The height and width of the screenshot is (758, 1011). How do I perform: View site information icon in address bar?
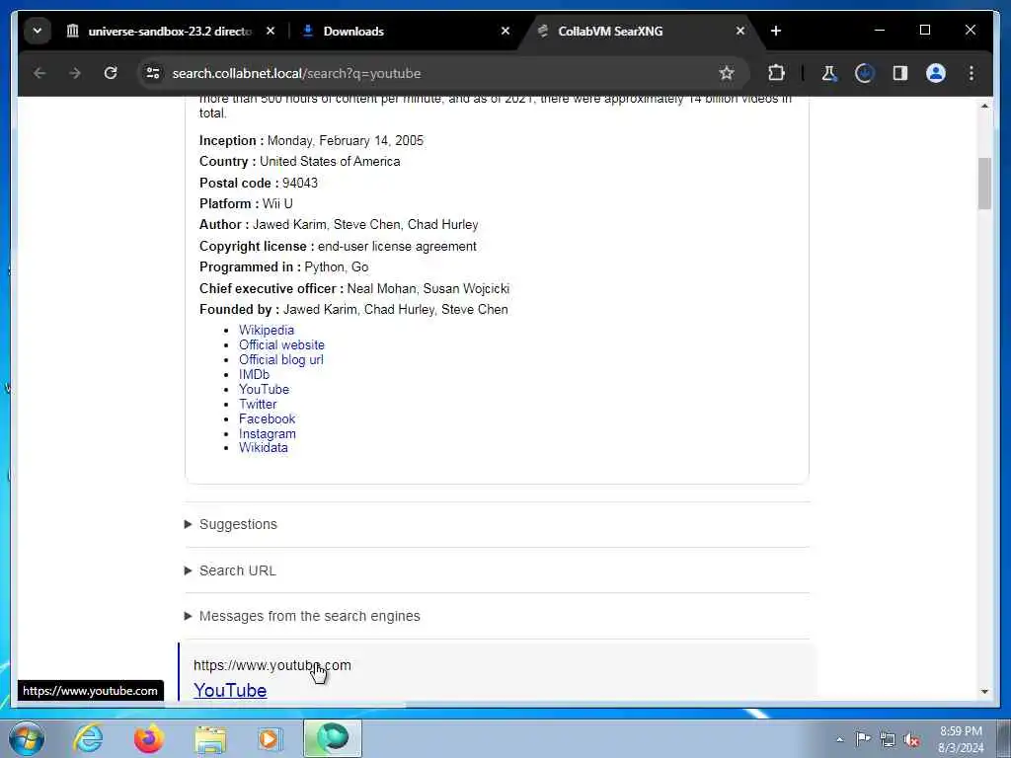pyautogui.click(x=153, y=73)
